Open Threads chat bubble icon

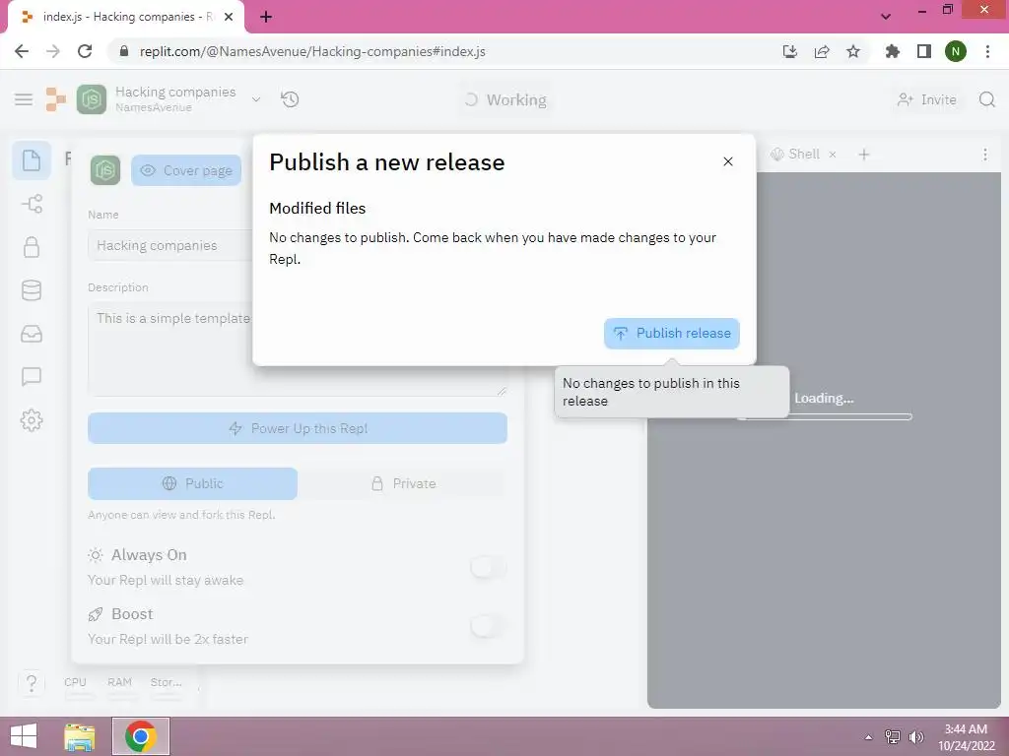[x=32, y=377]
